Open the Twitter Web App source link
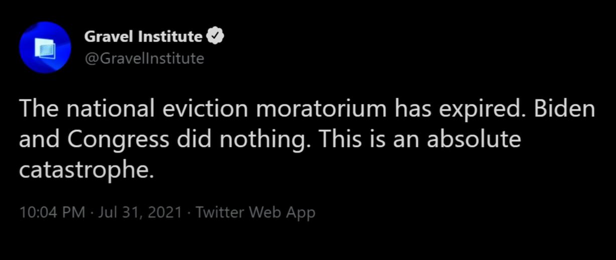 tap(255, 212)
